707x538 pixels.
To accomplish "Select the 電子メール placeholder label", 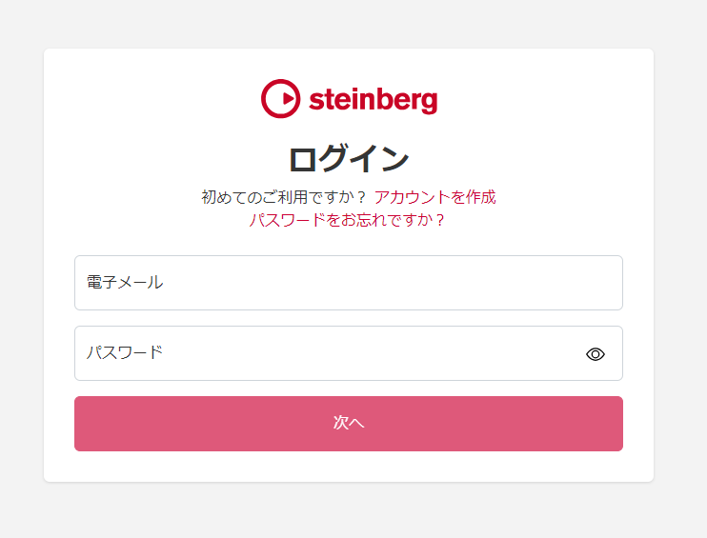I will click(125, 283).
